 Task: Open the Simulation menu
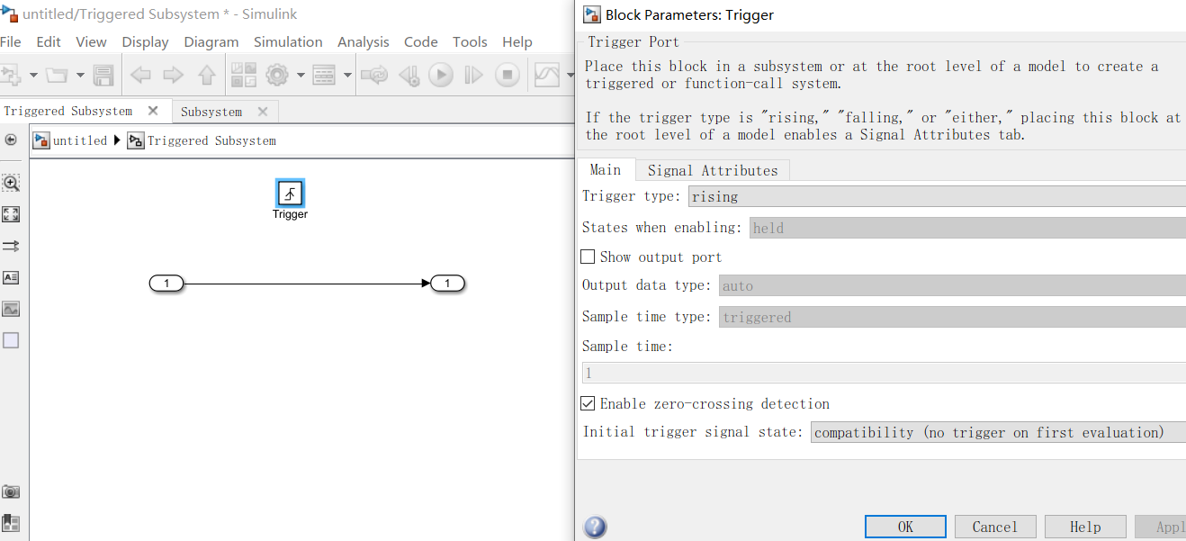pyautogui.click(x=288, y=41)
